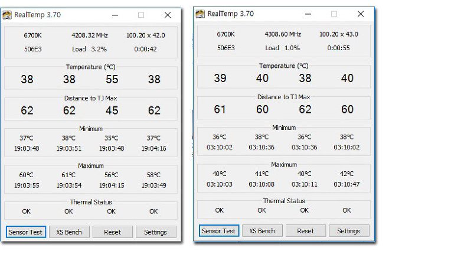Image resolution: width=451 pixels, height=254 pixels.
Task: Click the 100.20 x 42.0 multiplier text
Action: [x=146, y=35]
